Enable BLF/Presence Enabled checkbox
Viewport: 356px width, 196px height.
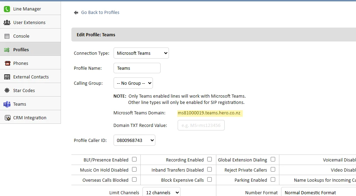[x=134, y=159]
